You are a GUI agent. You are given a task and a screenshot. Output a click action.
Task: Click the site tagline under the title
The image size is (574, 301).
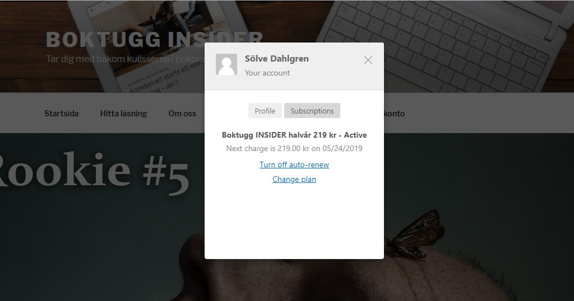pos(125,59)
